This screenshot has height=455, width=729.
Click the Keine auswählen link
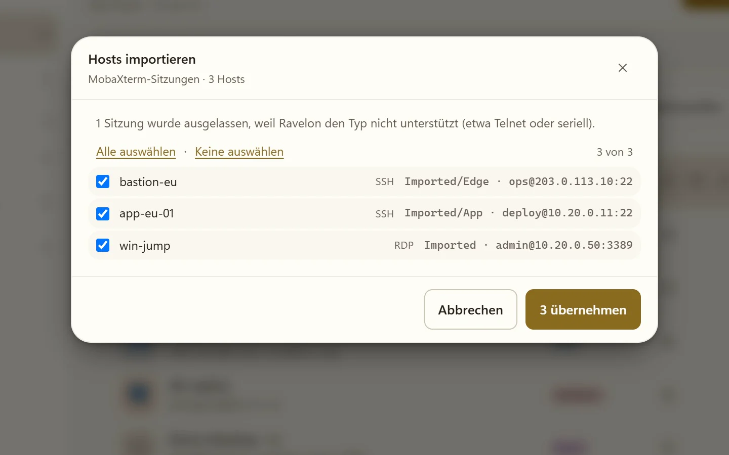(x=239, y=152)
